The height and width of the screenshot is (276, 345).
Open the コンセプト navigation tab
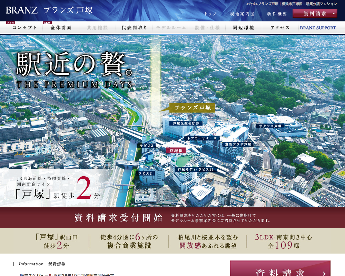pos(24,28)
